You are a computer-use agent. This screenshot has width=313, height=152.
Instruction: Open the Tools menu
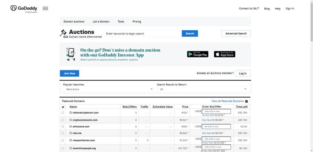[x=121, y=21]
